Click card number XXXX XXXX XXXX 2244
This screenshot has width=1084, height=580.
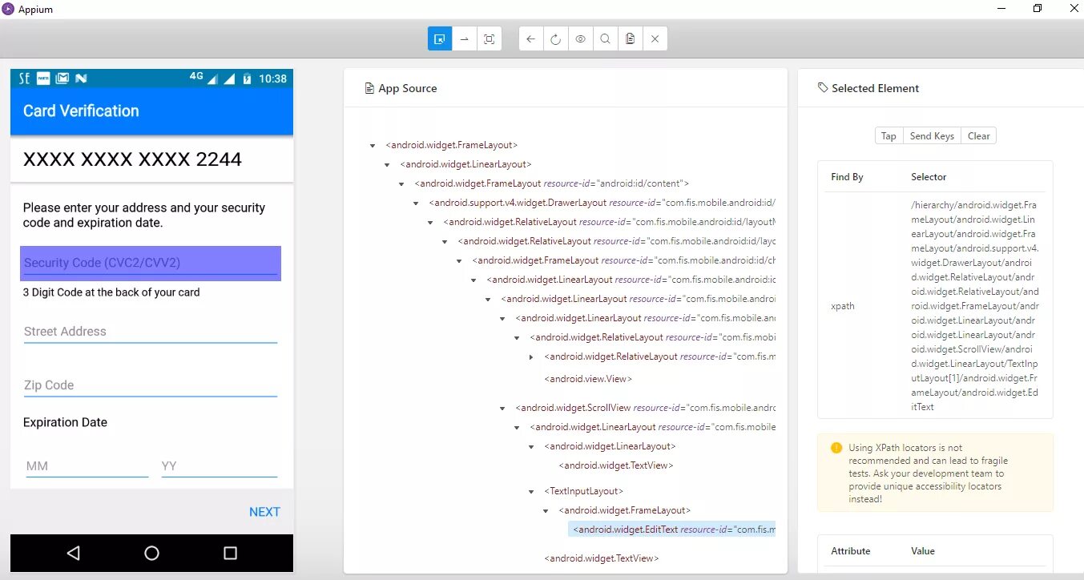tap(132, 159)
